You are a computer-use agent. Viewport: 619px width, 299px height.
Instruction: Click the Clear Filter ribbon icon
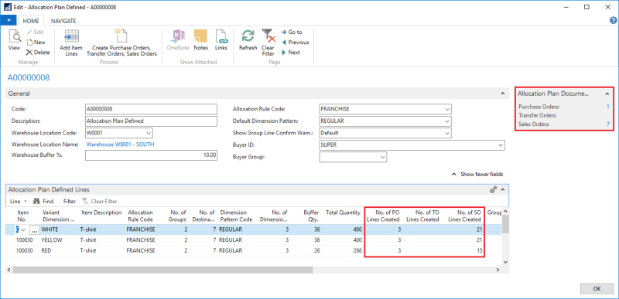pyautogui.click(x=268, y=43)
